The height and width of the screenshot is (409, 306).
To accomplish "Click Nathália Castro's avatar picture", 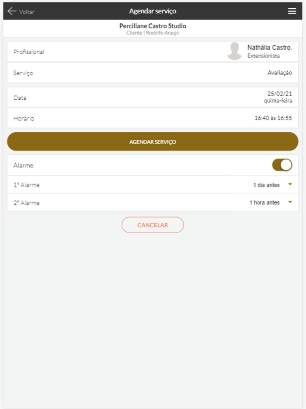I will 235,51.
